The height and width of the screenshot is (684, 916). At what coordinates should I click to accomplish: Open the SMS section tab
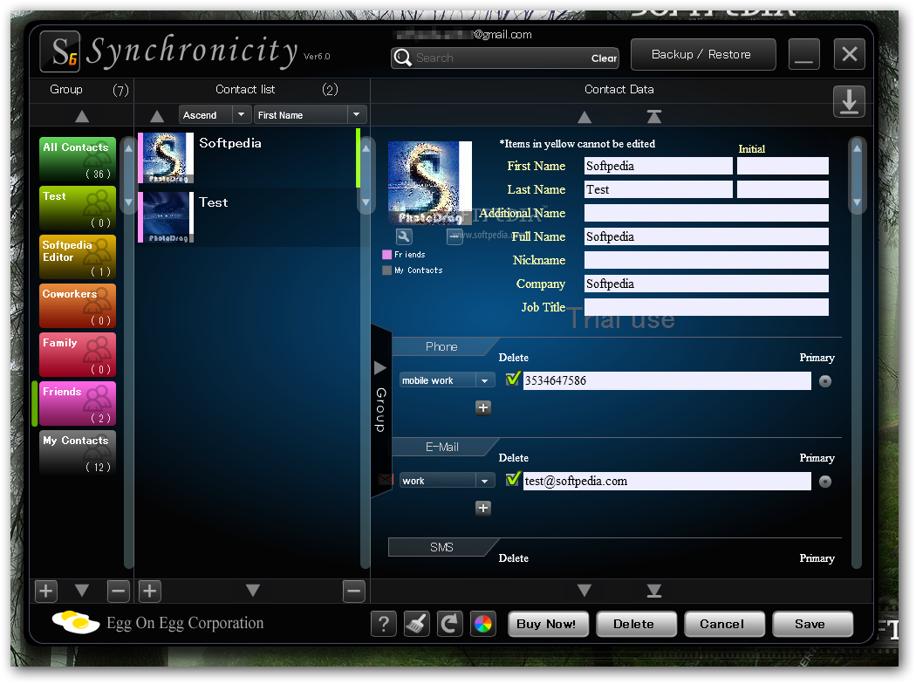pos(441,547)
